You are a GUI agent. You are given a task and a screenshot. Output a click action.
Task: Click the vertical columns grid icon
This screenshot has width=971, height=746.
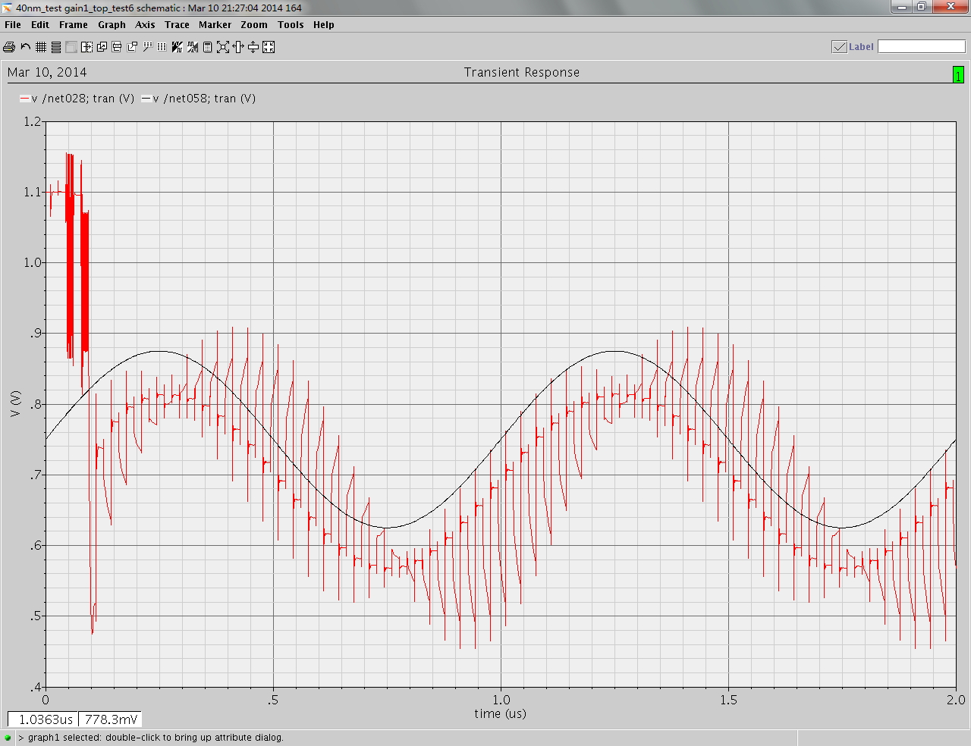tap(162, 47)
